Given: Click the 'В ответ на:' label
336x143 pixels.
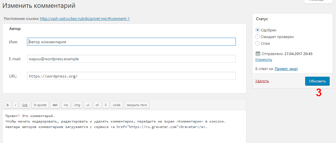Looking at the screenshot, I should point(265,69).
